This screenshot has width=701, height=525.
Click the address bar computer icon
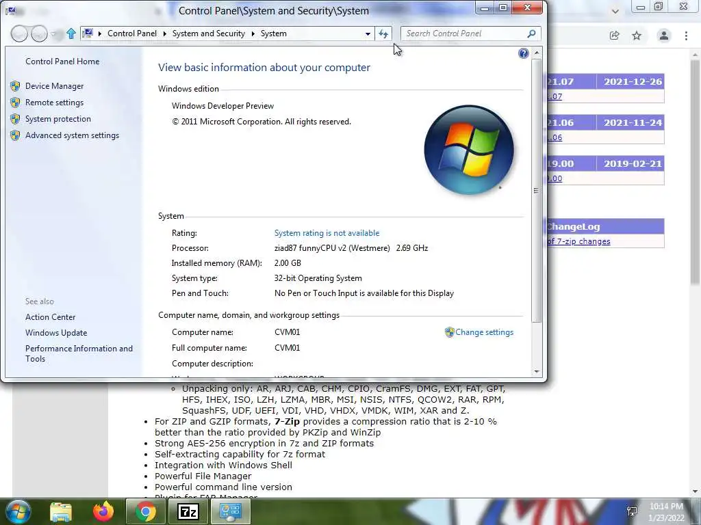(88, 33)
